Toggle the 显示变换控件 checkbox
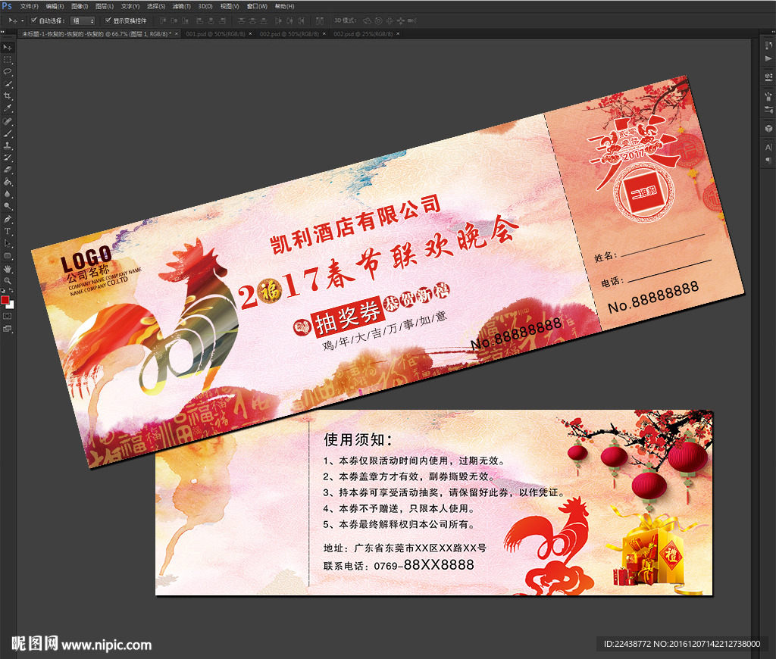 click(108, 20)
